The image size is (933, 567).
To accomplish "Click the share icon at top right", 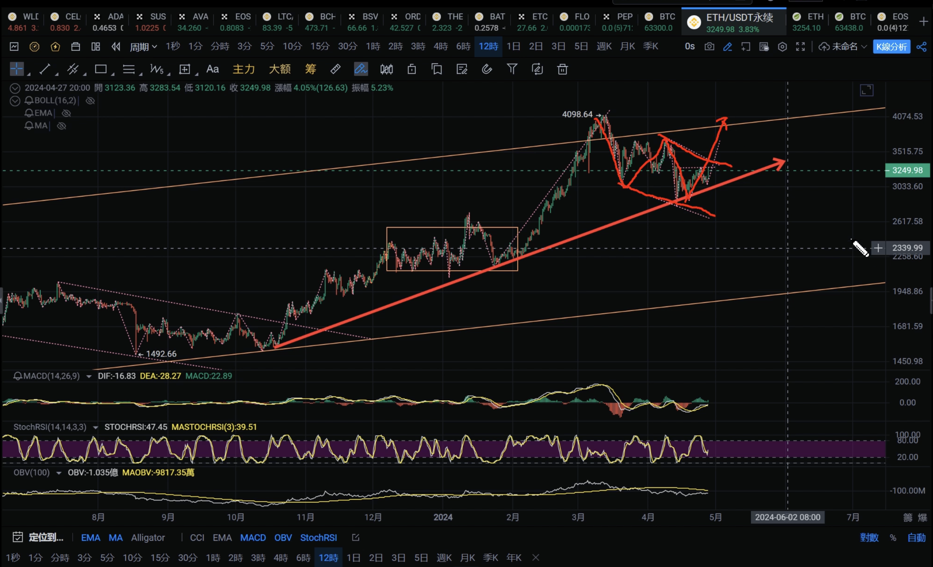I will (922, 47).
